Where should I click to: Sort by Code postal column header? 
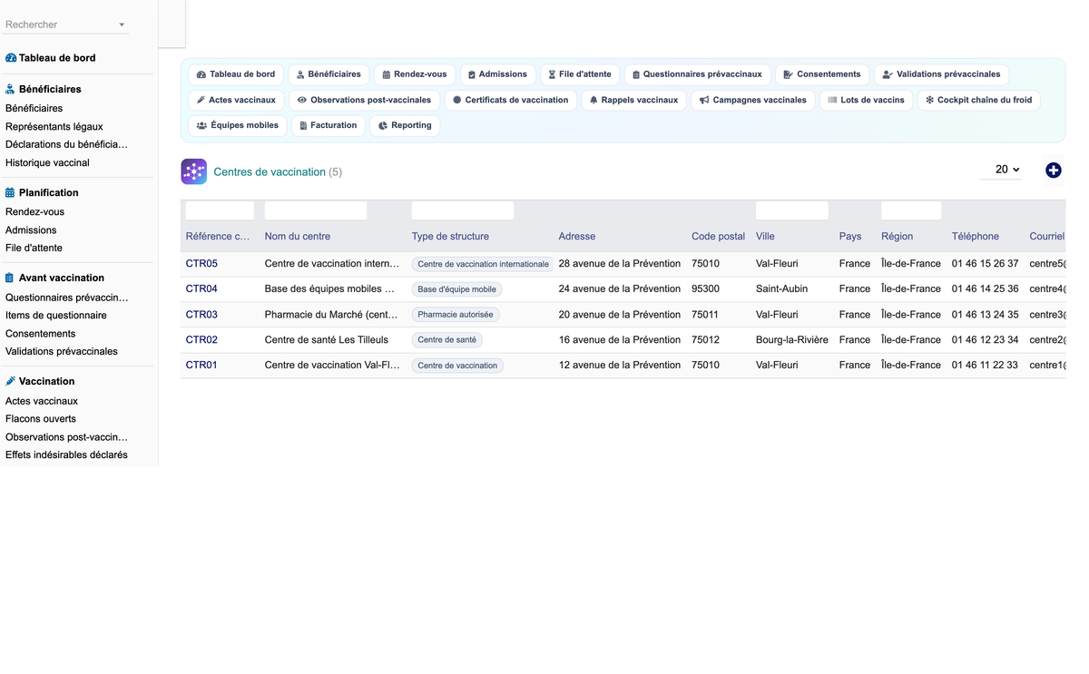point(718,237)
